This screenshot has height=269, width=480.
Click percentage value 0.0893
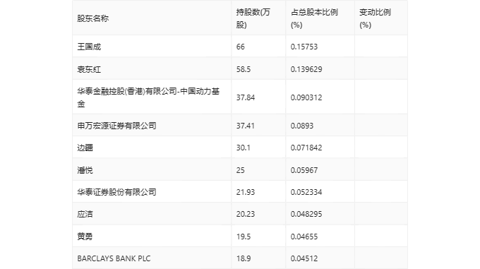302,126
